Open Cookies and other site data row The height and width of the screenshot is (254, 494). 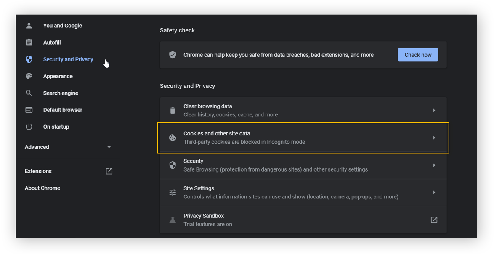[303, 138]
